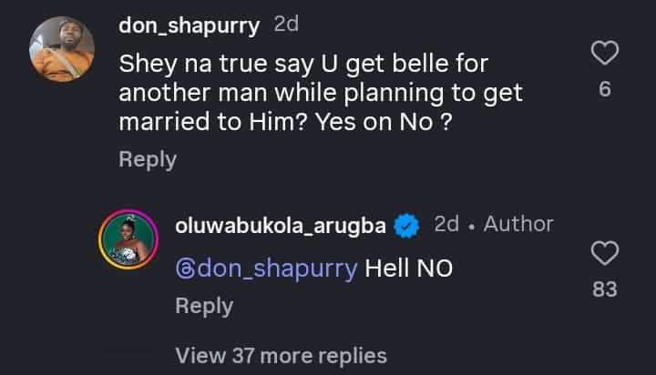The image size is (656, 375).
Task: Click the 'Author' label
Action: coord(518,224)
